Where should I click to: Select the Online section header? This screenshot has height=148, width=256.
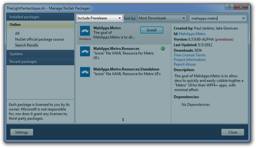point(40,25)
